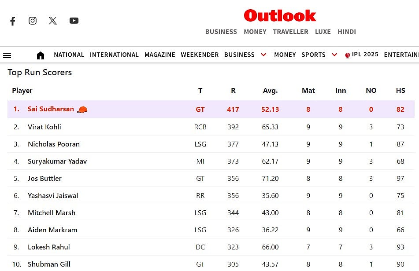
Task: Open the Sports menu item
Action: pyautogui.click(x=313, y=55)
